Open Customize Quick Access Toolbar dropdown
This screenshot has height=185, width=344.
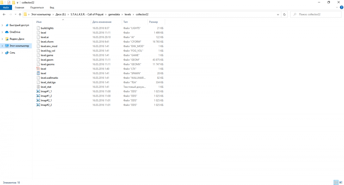pos(17,3)
